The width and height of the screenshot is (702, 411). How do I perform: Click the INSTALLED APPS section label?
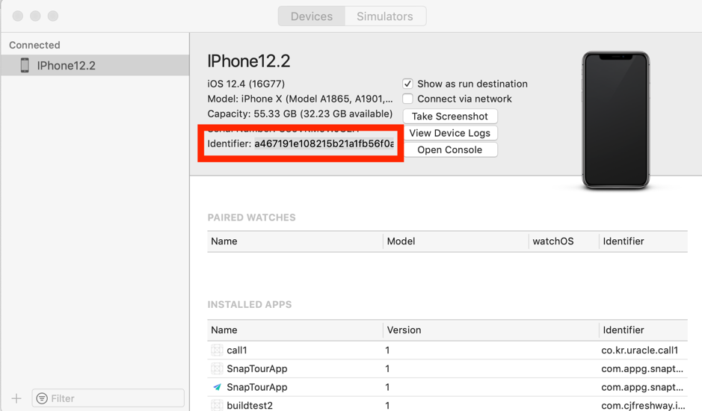[x=250, y=304]
